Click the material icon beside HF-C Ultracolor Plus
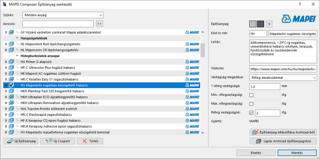Screen dimensions: 320x159 click(x=11, y=68)
